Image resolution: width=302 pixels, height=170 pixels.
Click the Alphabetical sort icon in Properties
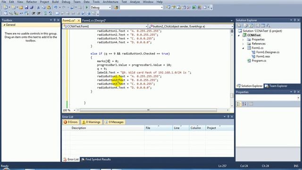pos(244,104)
